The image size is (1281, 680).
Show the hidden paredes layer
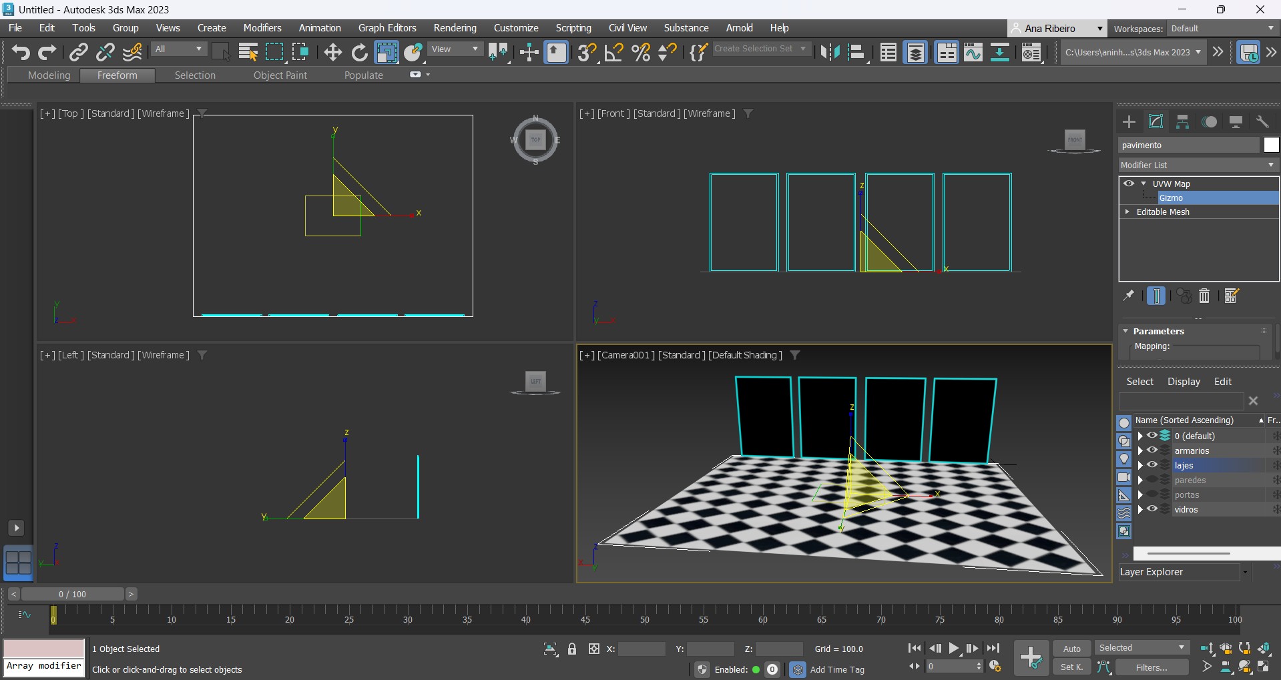click(x=1152, y=480)
